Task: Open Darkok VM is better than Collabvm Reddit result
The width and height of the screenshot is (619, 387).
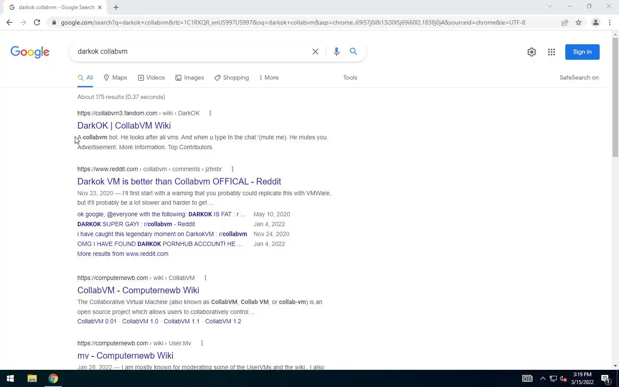Action: (179, 181)
